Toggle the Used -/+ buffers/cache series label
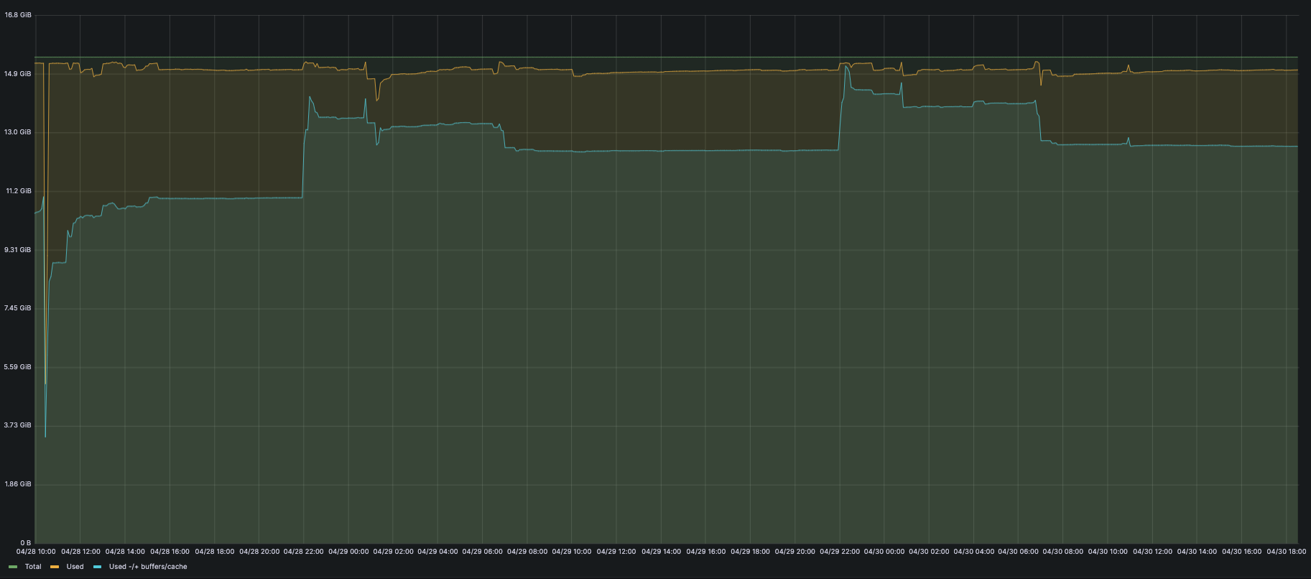This screenshot has height=579, width=1311. [148, 567]
